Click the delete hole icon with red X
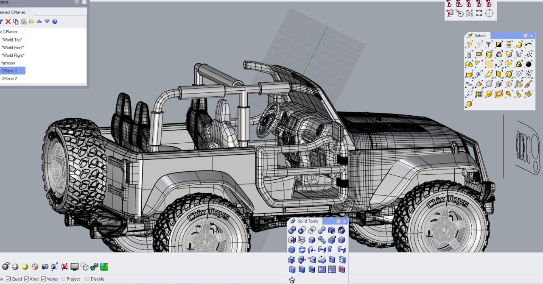543x284 pixels. click(341, 269)
